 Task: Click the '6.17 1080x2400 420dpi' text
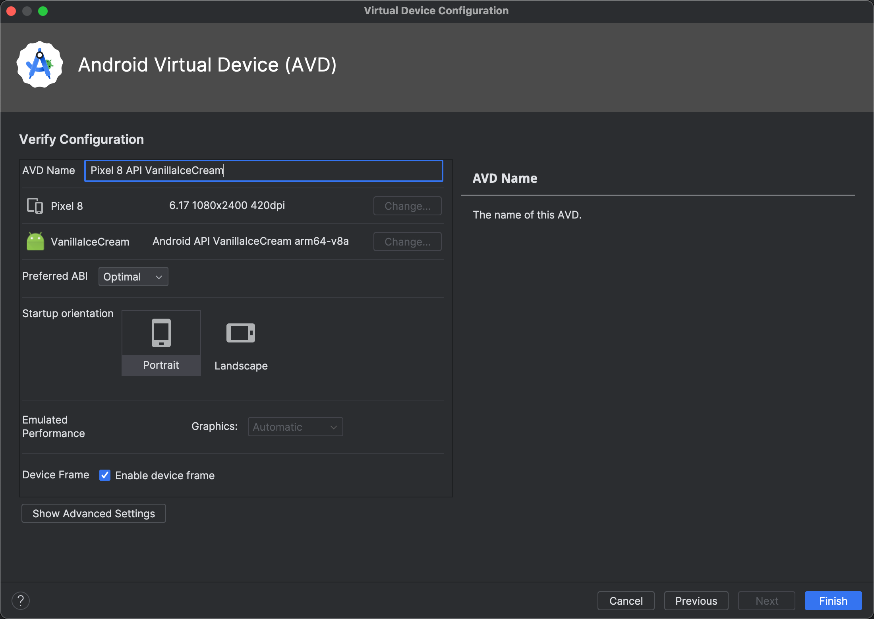click(227, 205)
